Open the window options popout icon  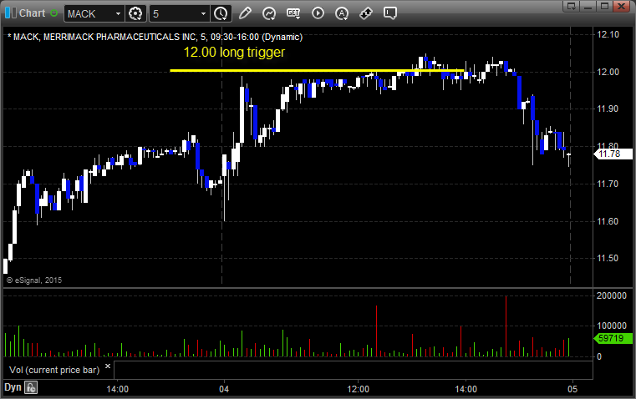point(572,6)
